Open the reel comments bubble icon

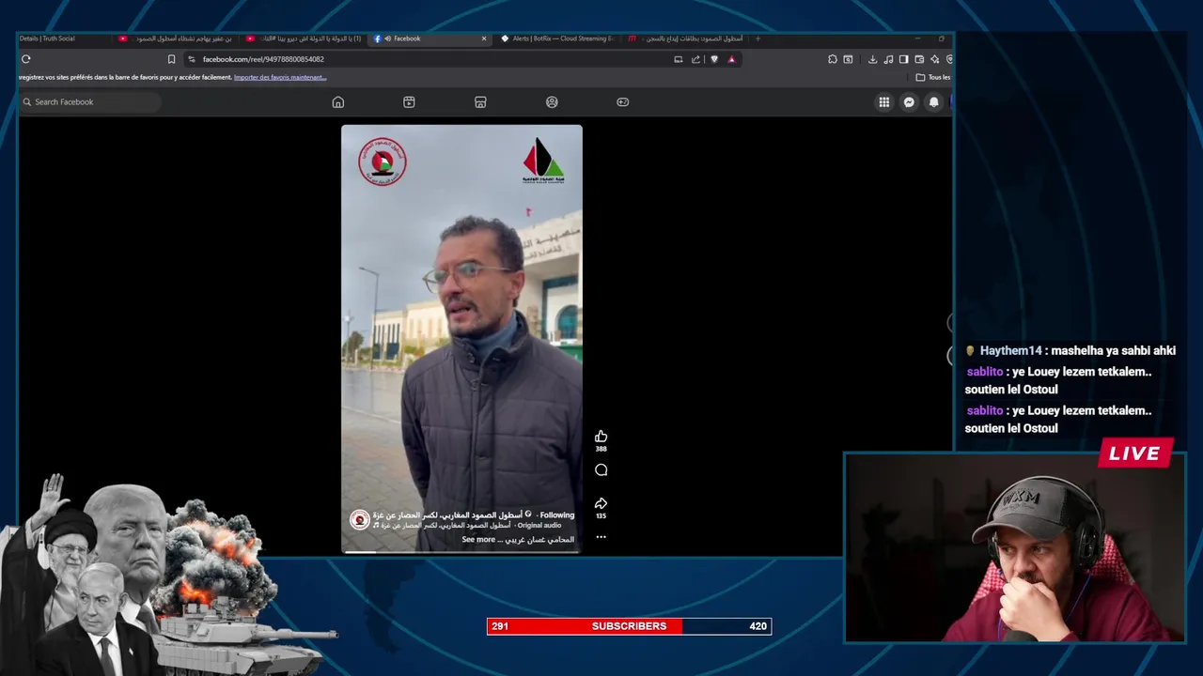tap(601, 470)
